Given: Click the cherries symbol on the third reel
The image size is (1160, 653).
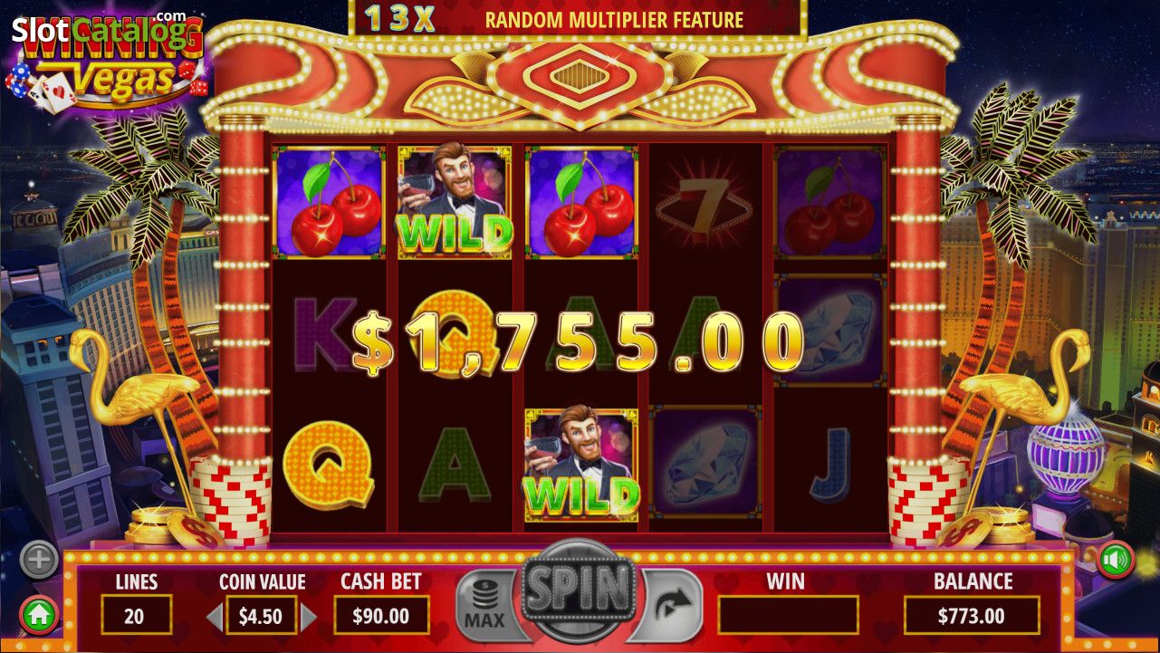Looking at the screenshot, I should [x=581, y=202].
